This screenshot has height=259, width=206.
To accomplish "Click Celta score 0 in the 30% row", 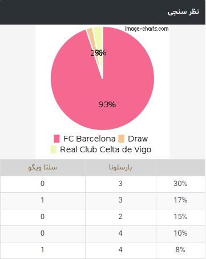I will pyautogui.click(x=43, y=184).
